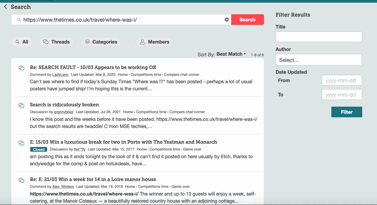Go back using the Search arrow
377x205 pixels.
tap(5, 7)
